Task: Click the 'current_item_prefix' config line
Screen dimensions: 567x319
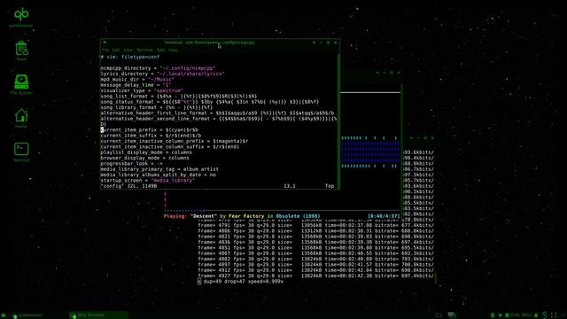Action: click(150, 130)
